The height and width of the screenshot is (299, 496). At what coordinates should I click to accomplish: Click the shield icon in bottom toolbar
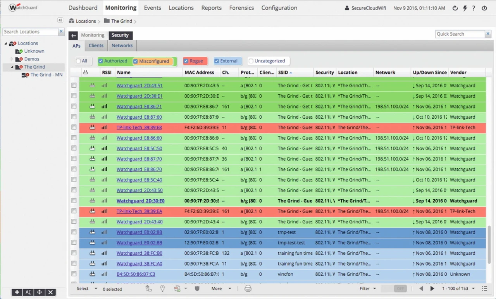pos(197,289)
